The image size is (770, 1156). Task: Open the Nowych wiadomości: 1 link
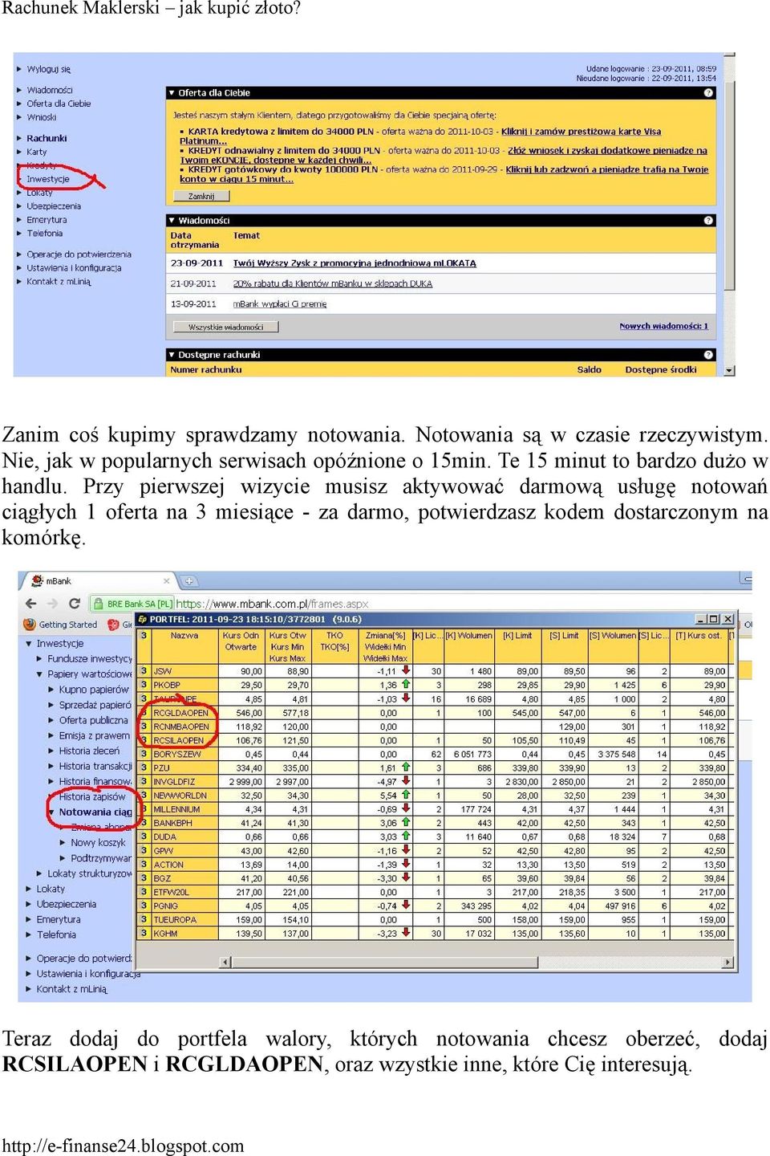tap(664, 326)
